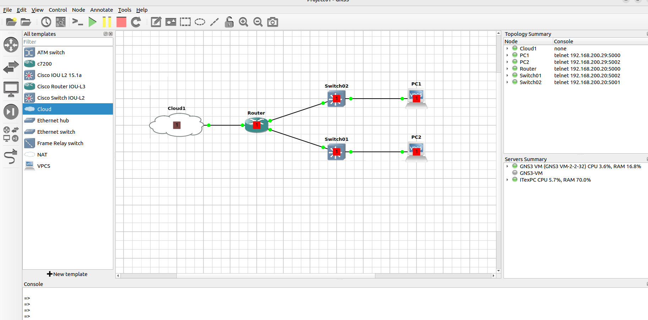
Task: Click the New template button
Action: (67, 274)
